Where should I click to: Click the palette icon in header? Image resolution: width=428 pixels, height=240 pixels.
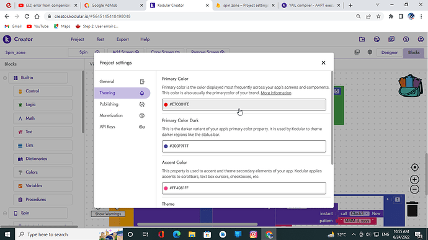coord(377,39)
